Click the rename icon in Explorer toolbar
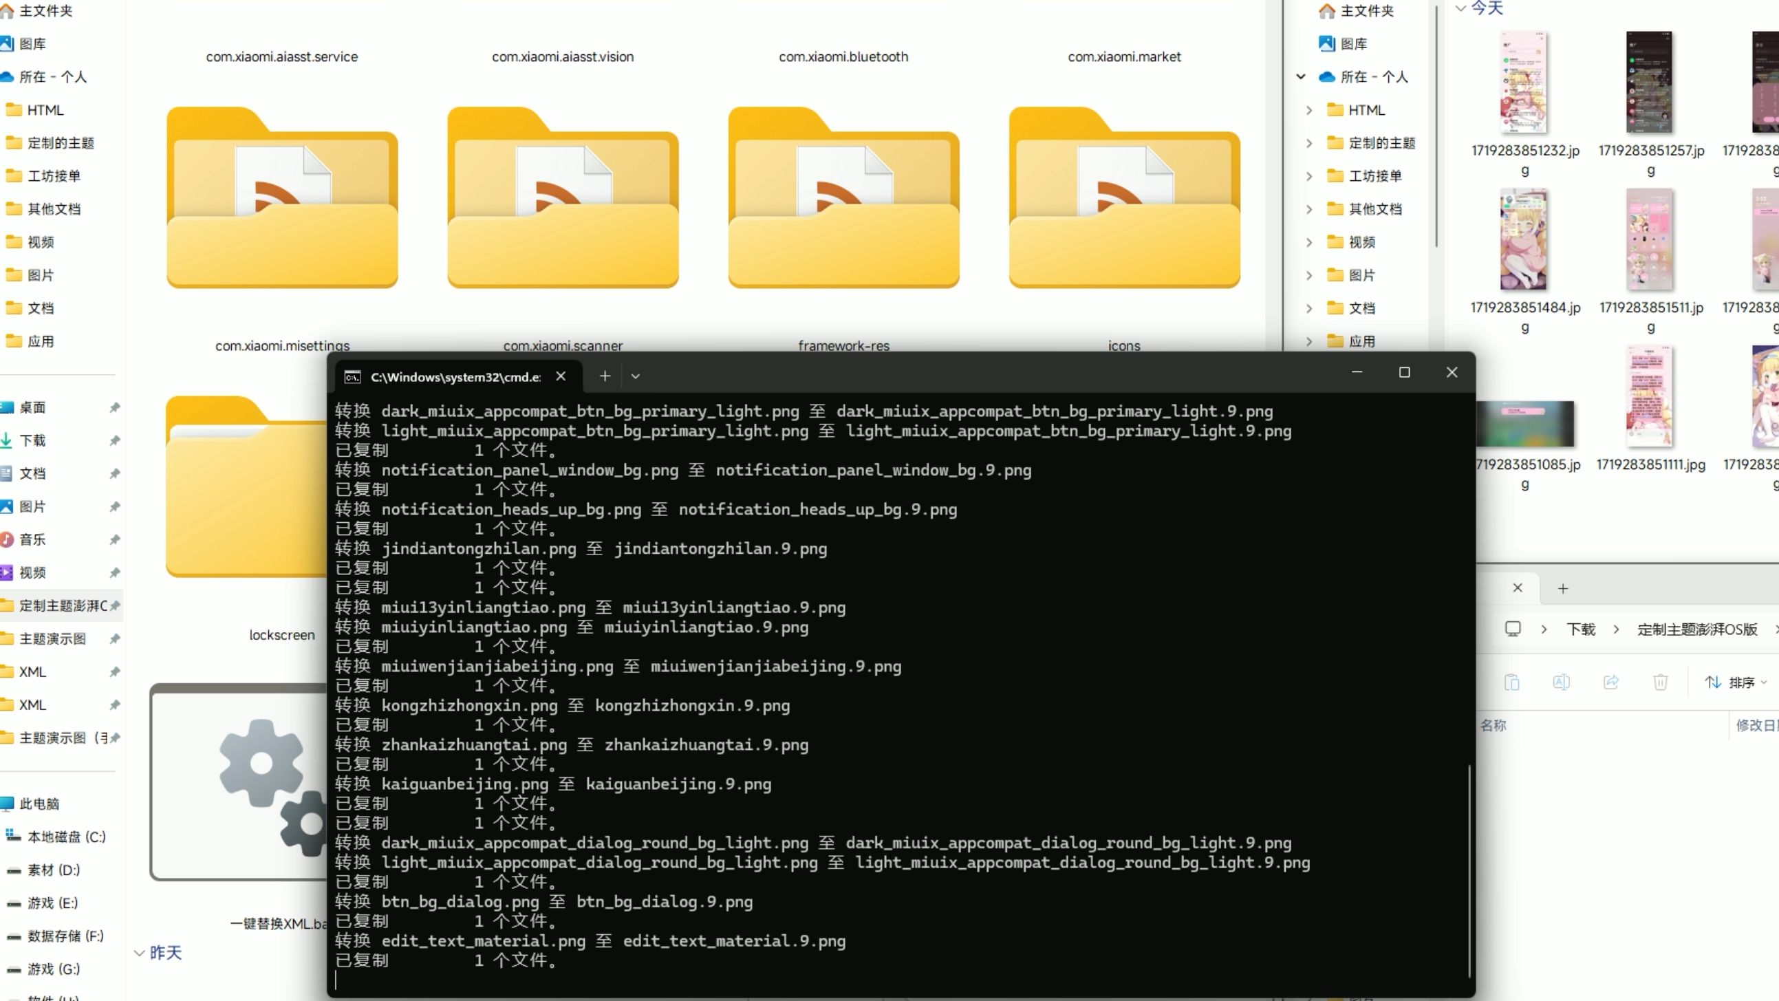 [1561, 682]
